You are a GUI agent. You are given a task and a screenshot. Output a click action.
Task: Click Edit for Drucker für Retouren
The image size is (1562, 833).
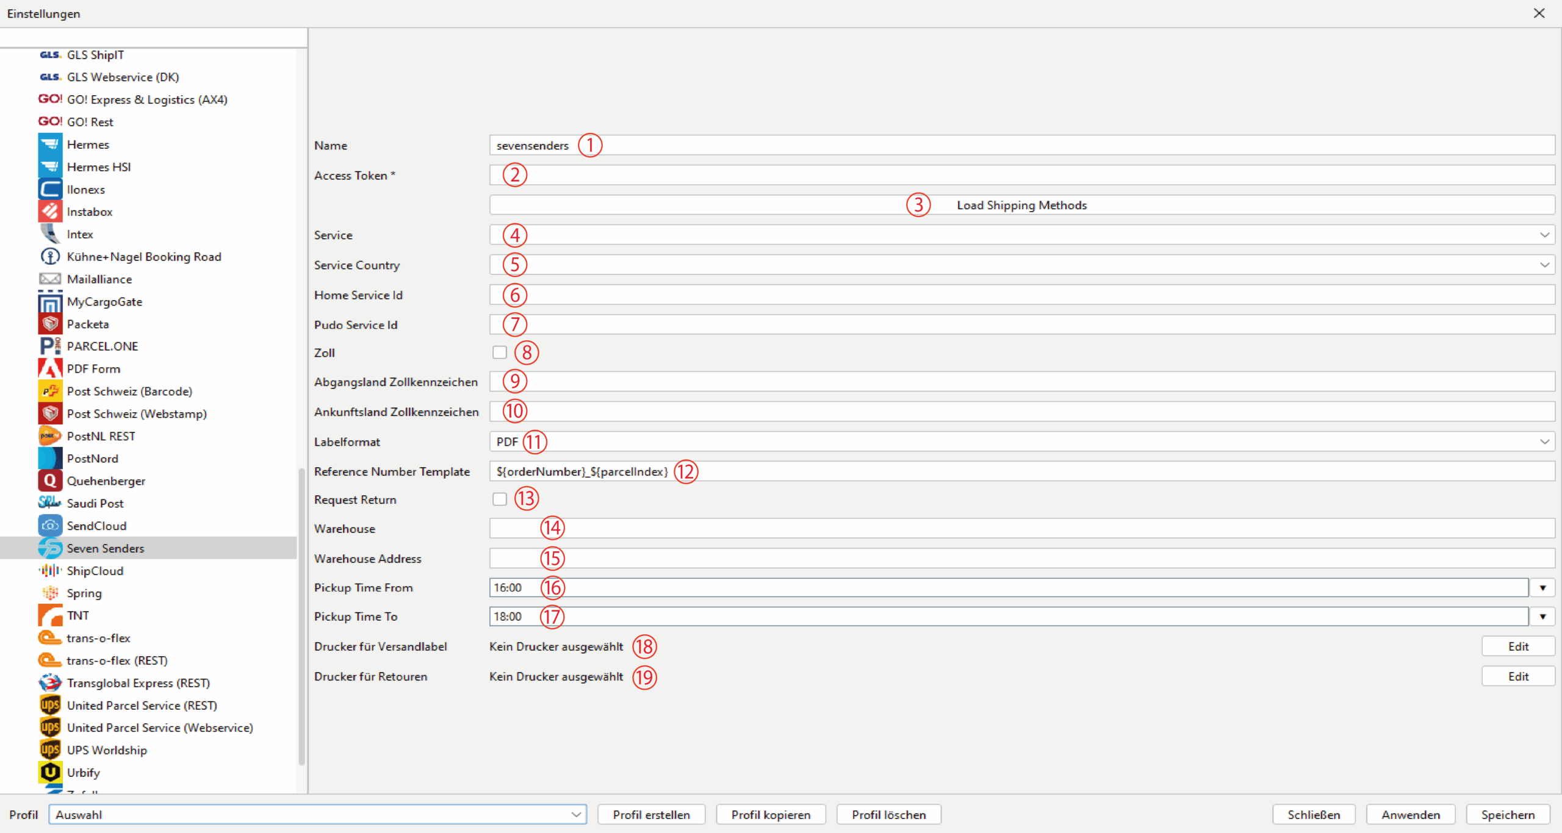pos(1518,676)
